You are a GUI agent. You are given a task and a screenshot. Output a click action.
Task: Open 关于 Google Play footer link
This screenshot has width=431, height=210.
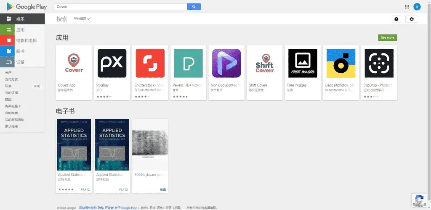(x=125, y=208)
